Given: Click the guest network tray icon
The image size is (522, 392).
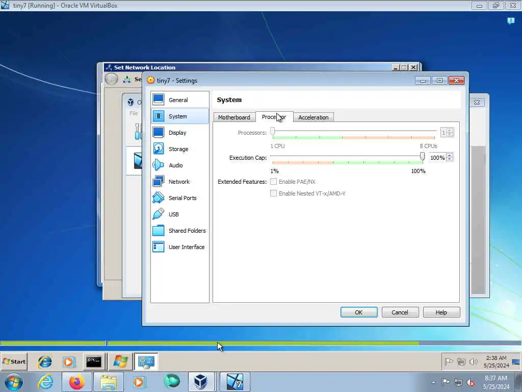Looking at the screenshot, I should (461, 362).
